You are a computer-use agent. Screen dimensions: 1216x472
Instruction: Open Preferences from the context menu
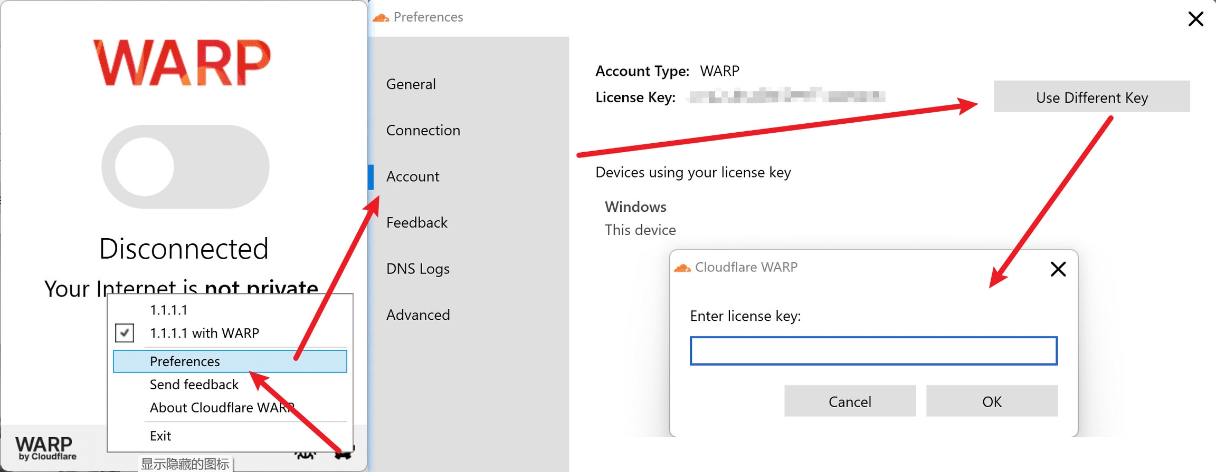click(x=185, y=361)
